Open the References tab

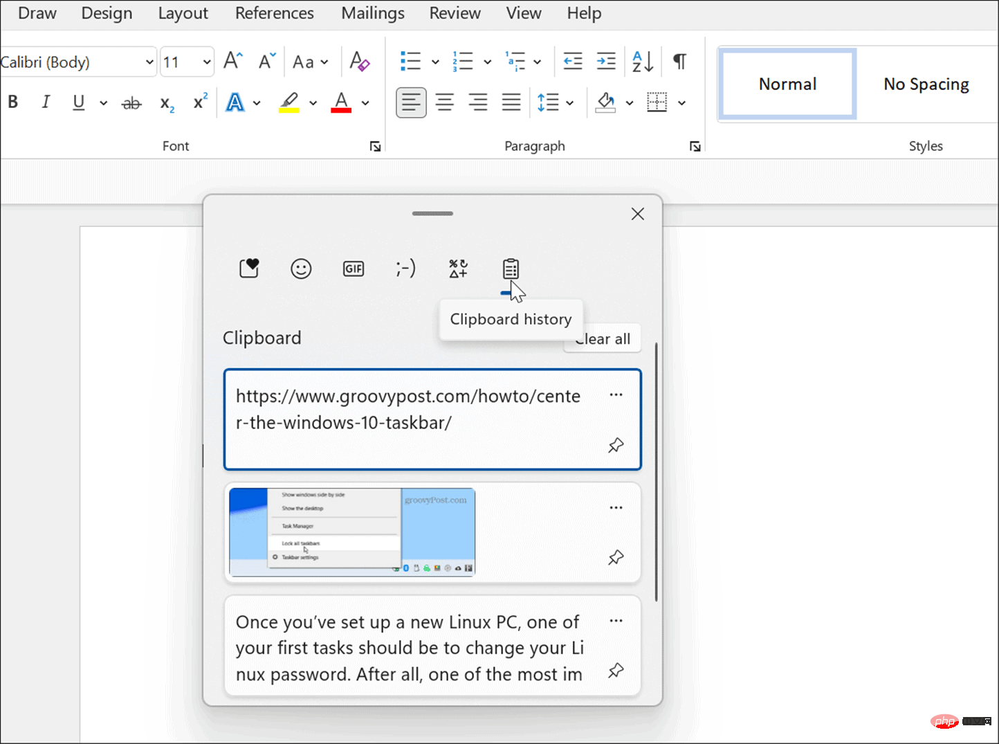[x=274, y=13]
